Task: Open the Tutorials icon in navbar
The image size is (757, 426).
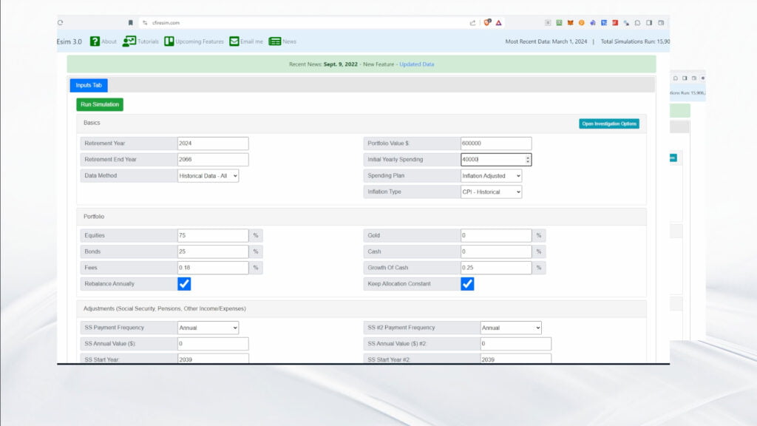Action: (x=129, y=41)
